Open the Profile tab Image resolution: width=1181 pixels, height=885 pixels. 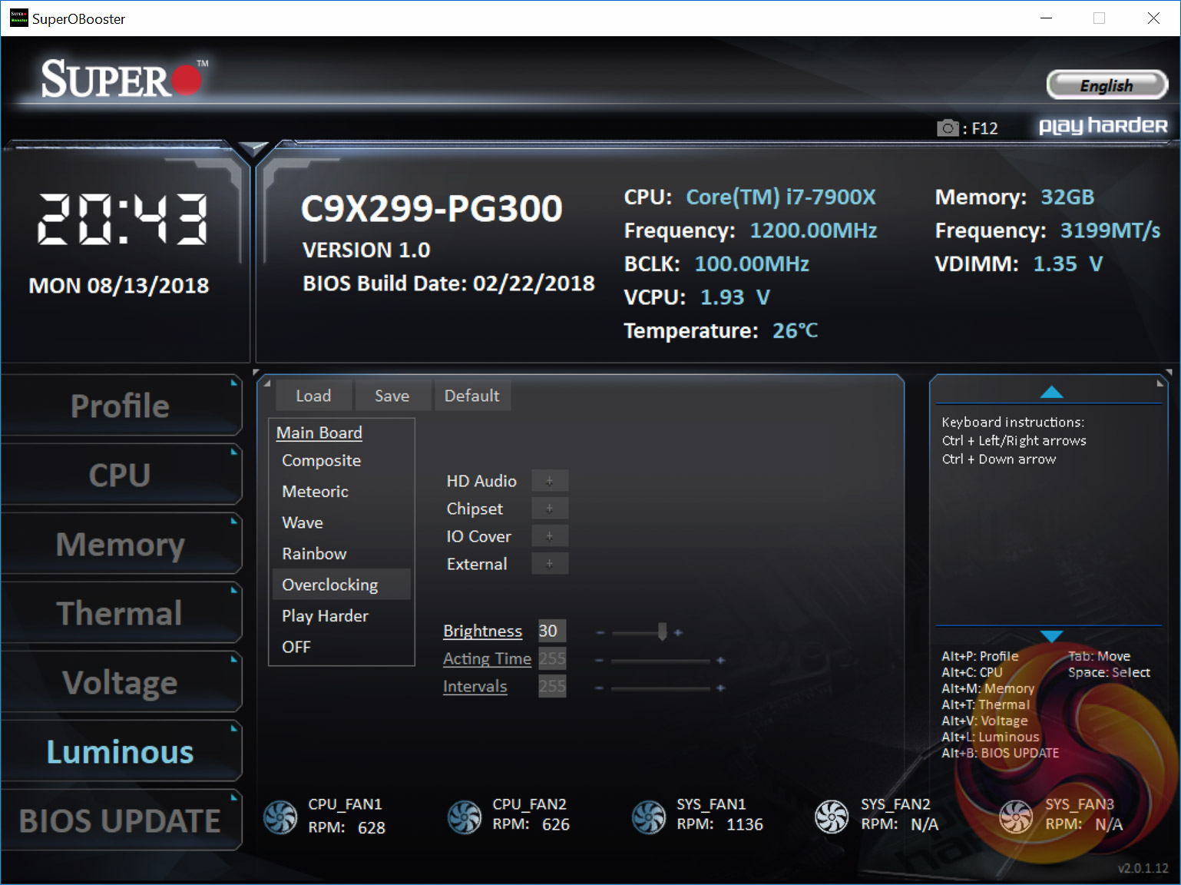coord(121,406)
